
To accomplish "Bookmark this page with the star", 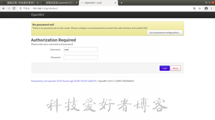I will (x=200, y=9).
